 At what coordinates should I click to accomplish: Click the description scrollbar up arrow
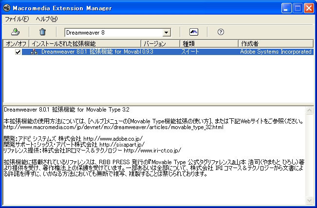coord(309,110)
